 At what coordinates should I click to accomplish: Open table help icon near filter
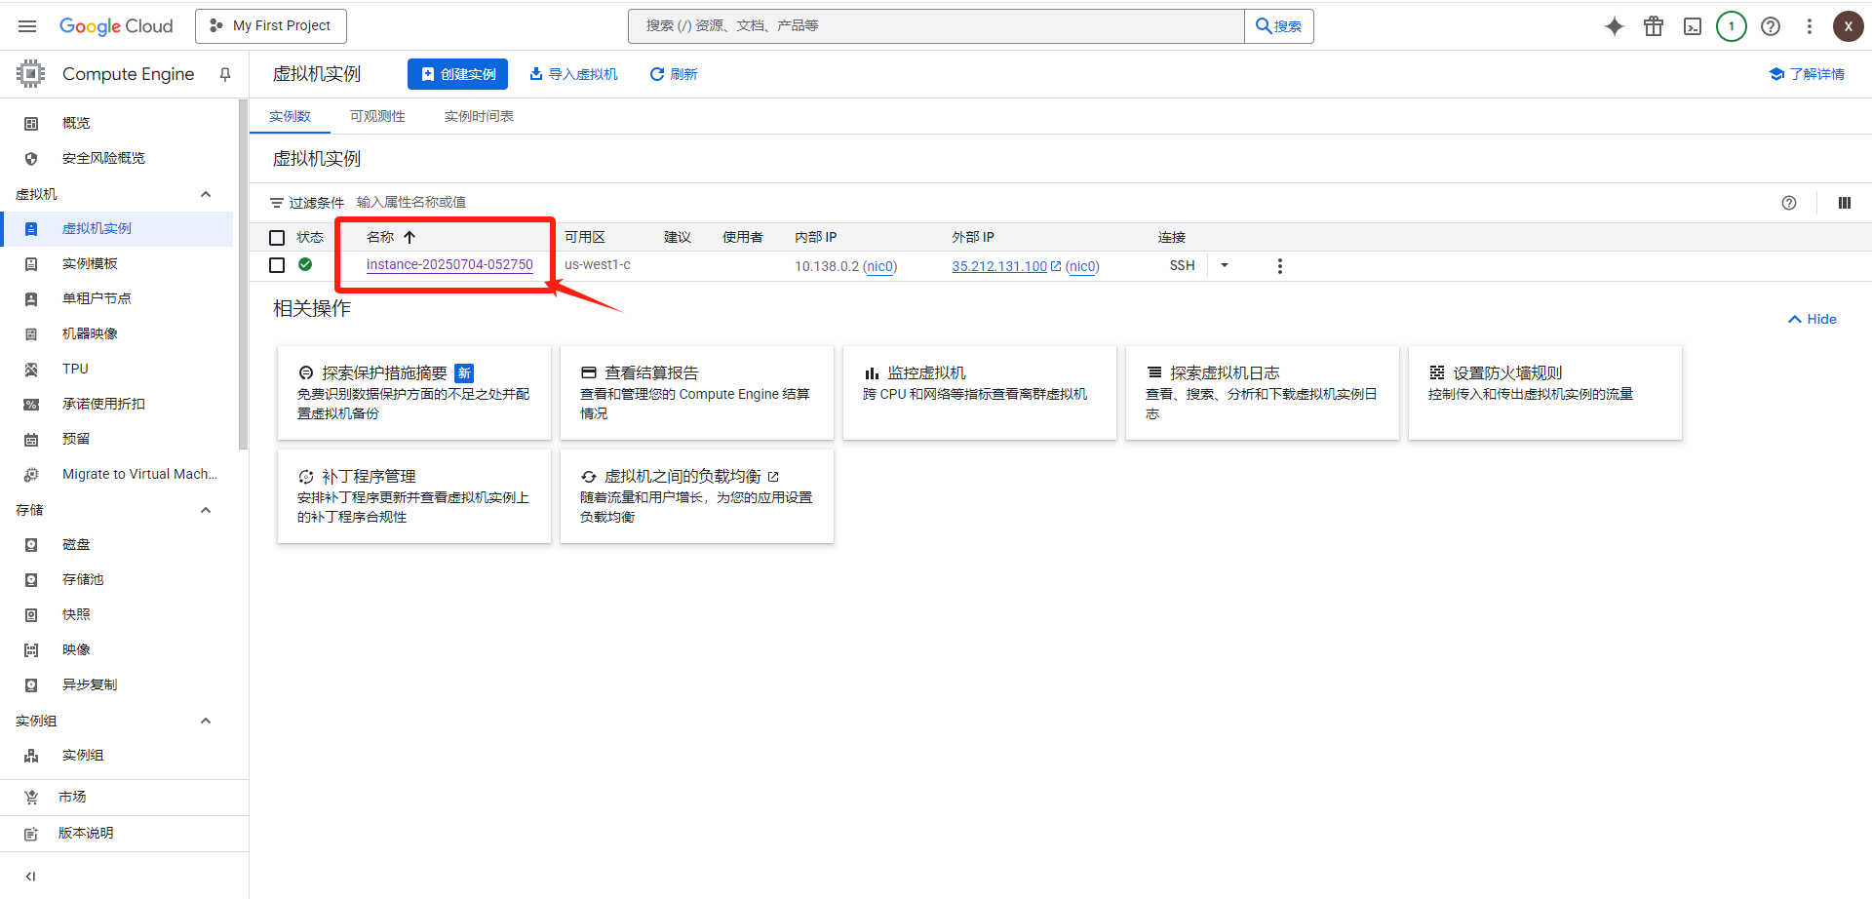coord(1789,203)
